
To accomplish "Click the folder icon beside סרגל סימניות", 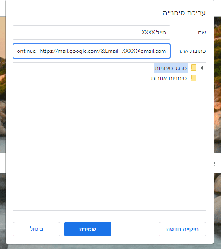I will (x=194, y=68).
